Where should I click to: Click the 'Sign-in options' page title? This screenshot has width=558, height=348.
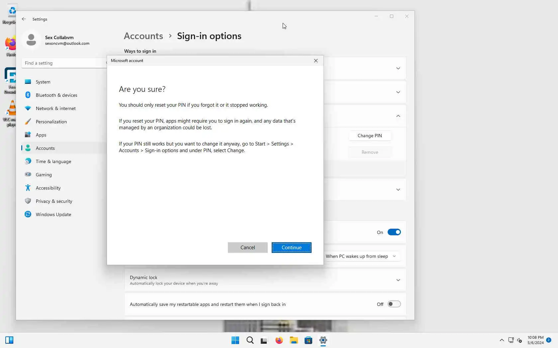[209, 36]
